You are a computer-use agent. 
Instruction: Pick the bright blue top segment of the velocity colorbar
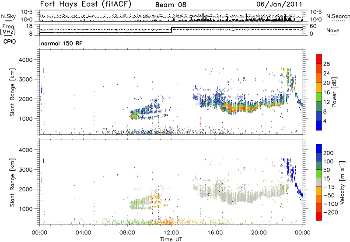pos(319,149)
